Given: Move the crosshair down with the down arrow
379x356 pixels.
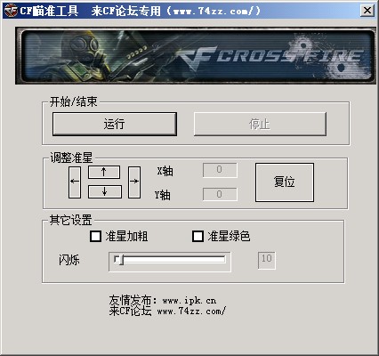Looking at the screenshot, I should [105, 191].
